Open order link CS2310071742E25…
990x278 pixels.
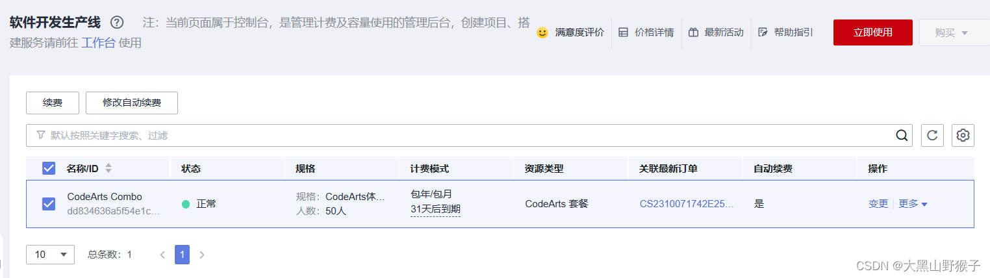coord(687,204)
